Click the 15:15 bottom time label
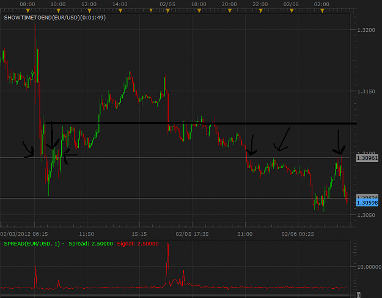The height and width of the screenshot is (298, 382). coord(139,234)
